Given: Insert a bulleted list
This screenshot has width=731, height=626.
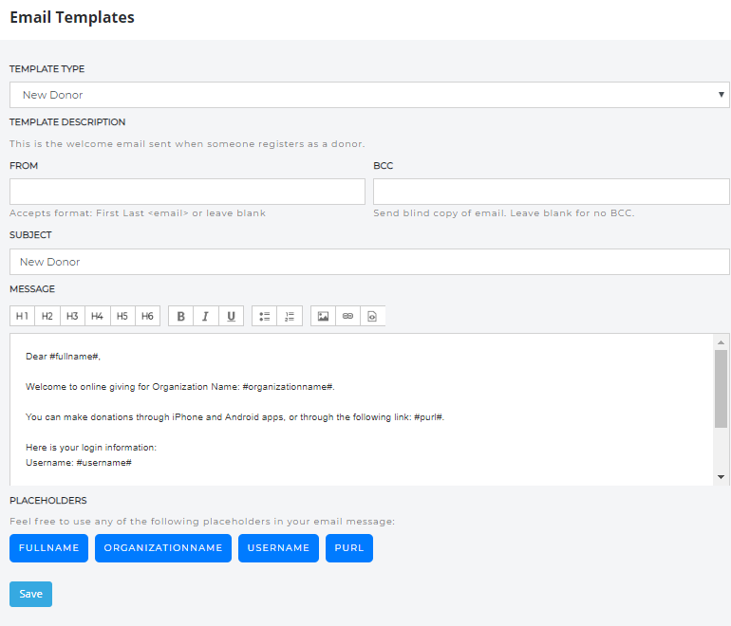Looking at the screenshot, I should click(x=264, y=316).
